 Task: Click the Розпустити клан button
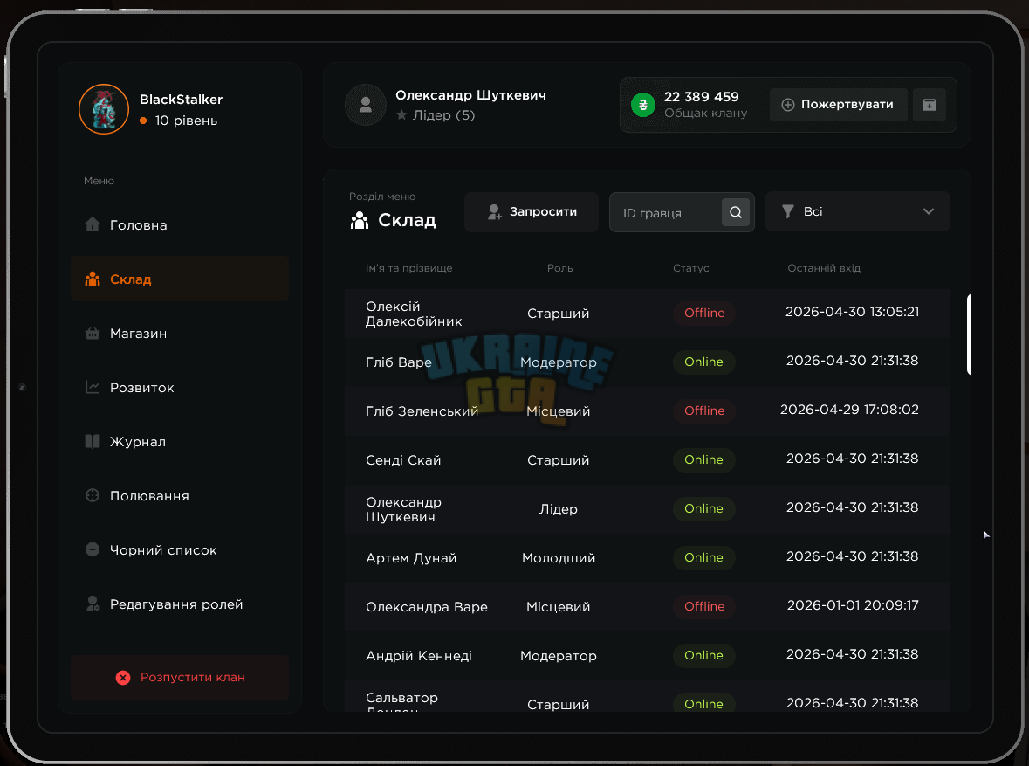click(180, 677)
